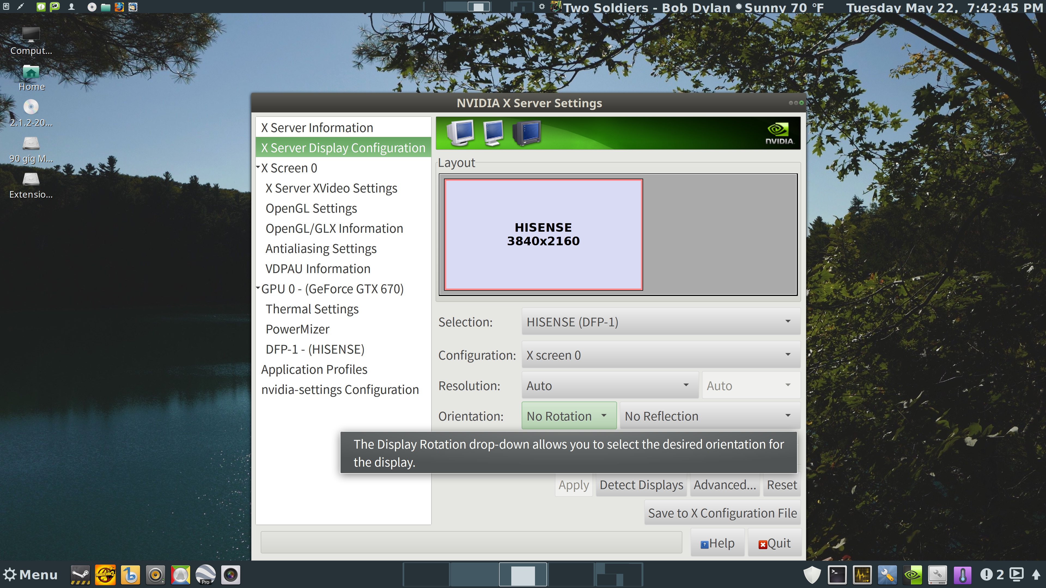Click the green info chat bubble icon
Screen dimensions: 1046x588
[41, 7]
